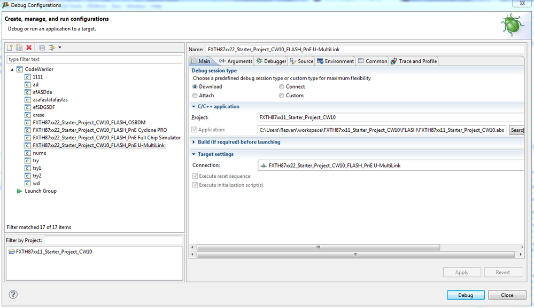
Task: Switch to the Arguments tab
Action: (236, 61)
